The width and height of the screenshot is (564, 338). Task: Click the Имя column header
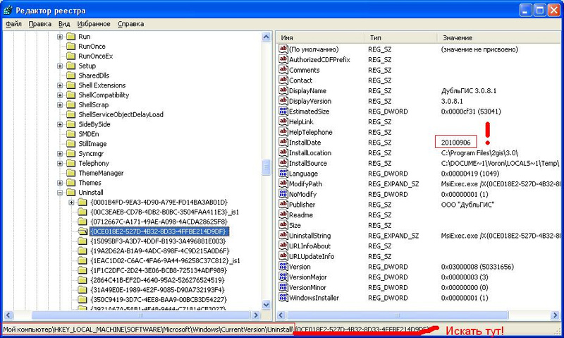point(317,37)
